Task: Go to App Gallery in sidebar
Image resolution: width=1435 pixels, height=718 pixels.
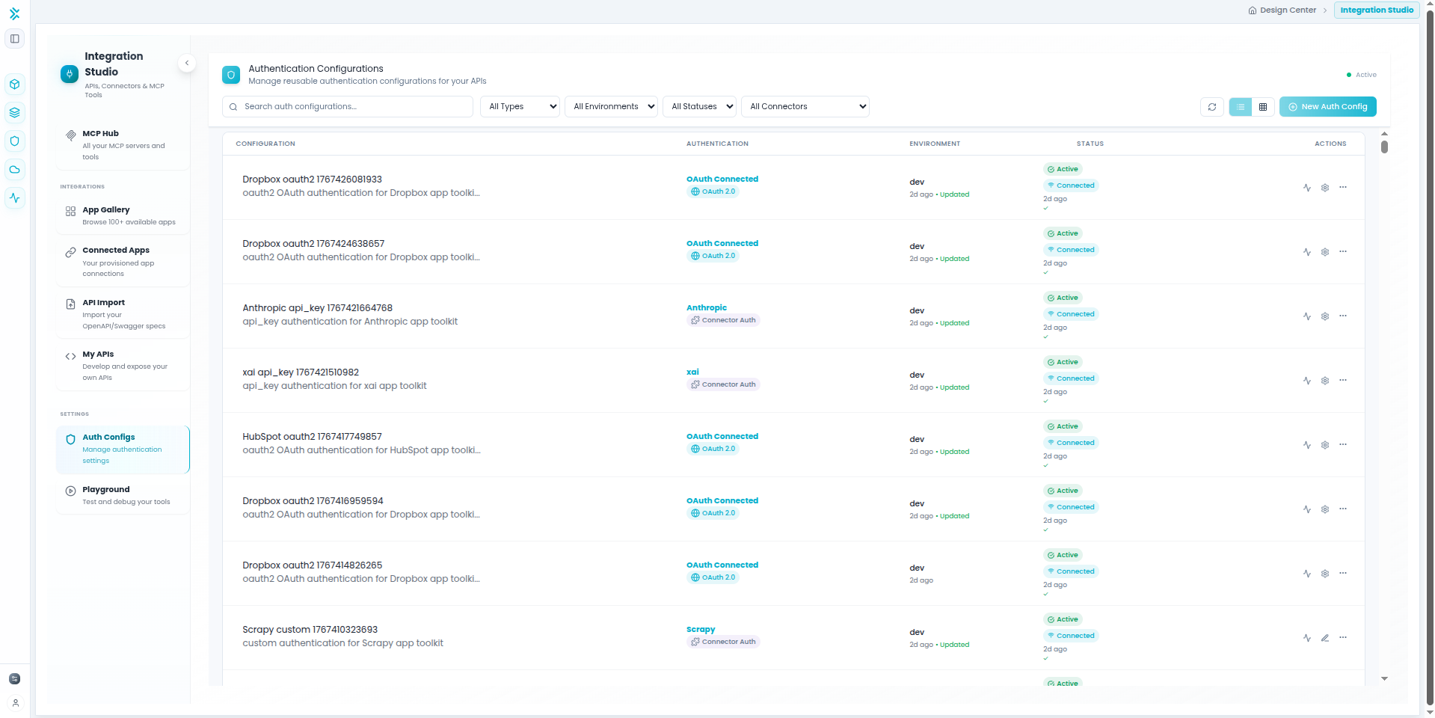Action: point(123,215)
